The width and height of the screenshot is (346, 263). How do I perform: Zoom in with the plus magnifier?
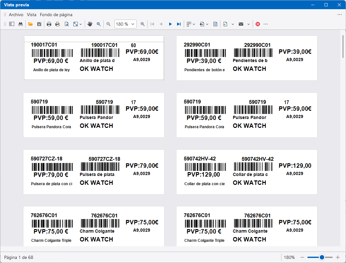tap(143, 24)
